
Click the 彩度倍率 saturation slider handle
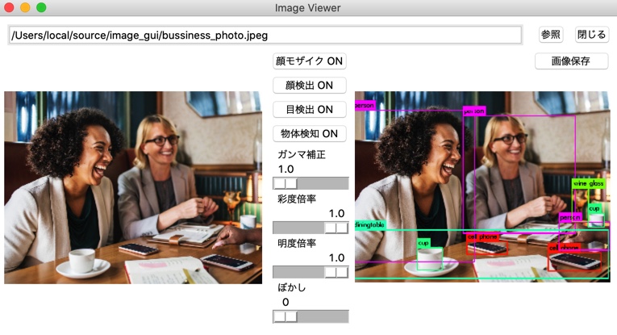pyautogui.click(x=336, y=228)
